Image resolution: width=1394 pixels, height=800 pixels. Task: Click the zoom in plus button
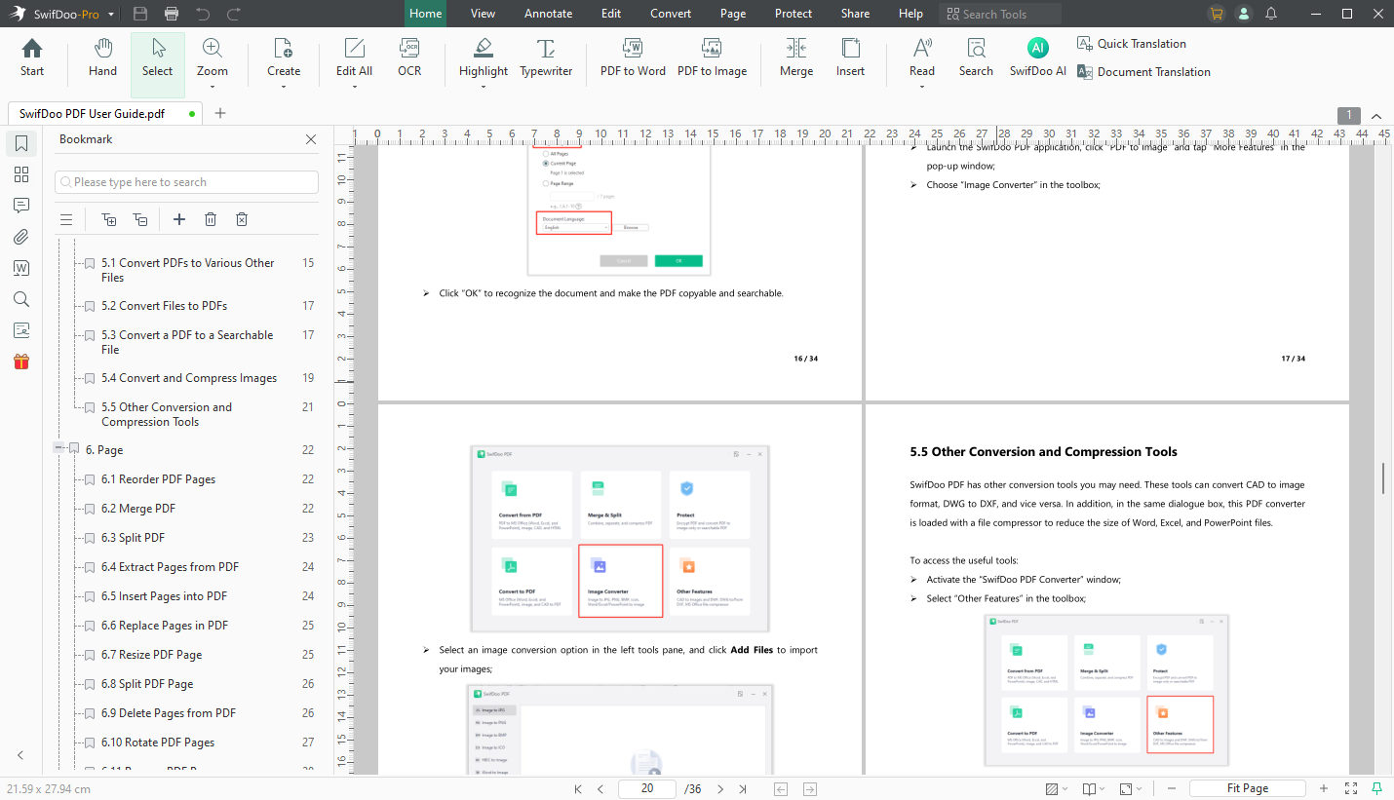(x=1324, y=788)
